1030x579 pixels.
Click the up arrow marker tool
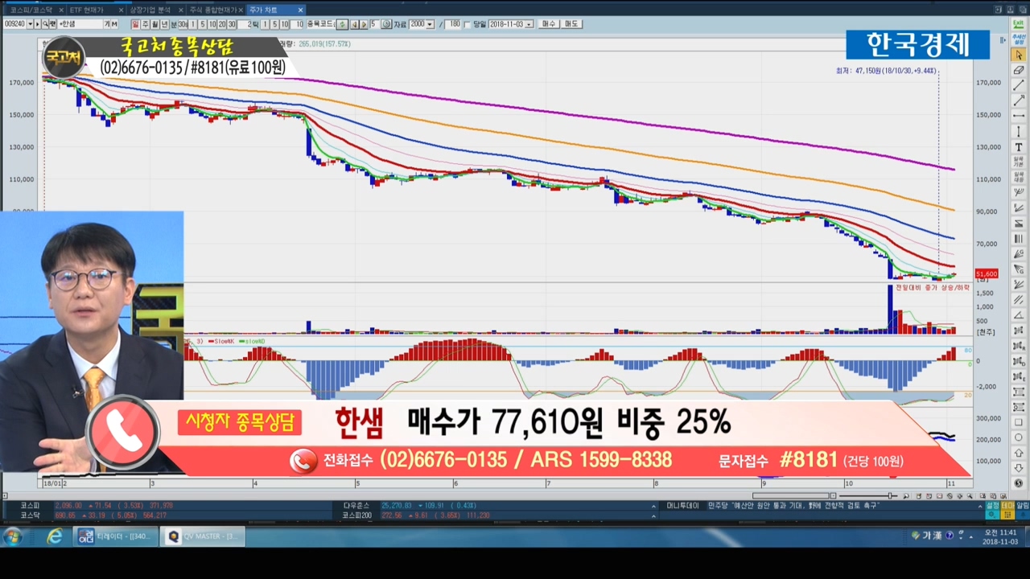(x=1019, y=454)
